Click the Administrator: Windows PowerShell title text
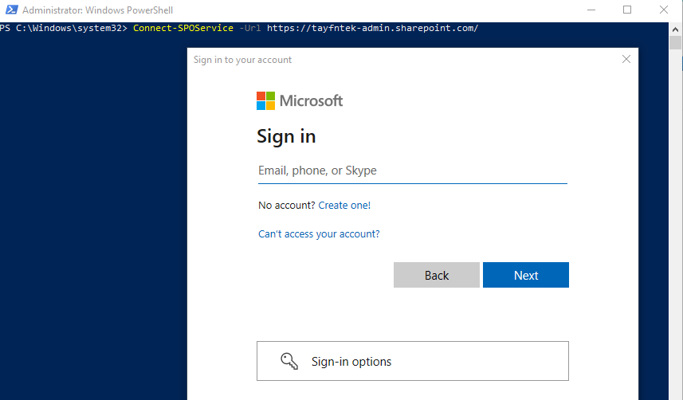 coord(97,10)
